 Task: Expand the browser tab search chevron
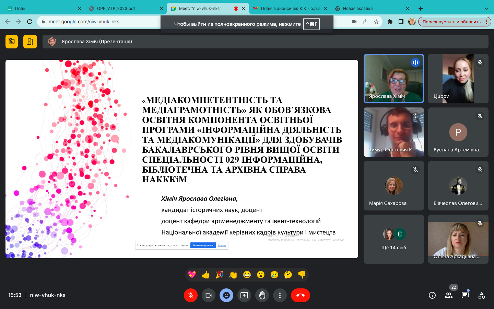click(486, 9)
